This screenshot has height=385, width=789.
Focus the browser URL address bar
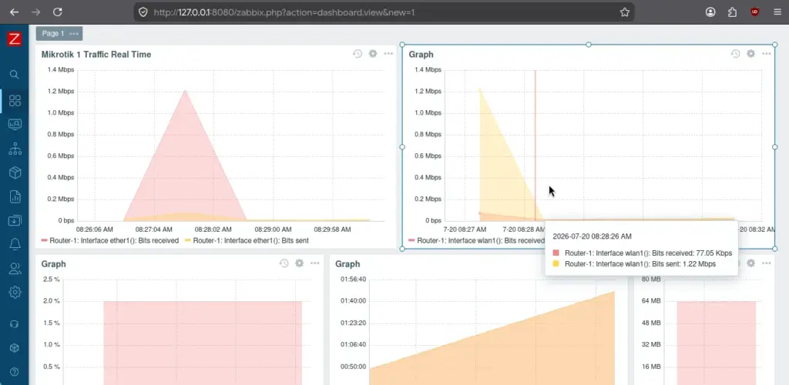click(x=384, y=12)
